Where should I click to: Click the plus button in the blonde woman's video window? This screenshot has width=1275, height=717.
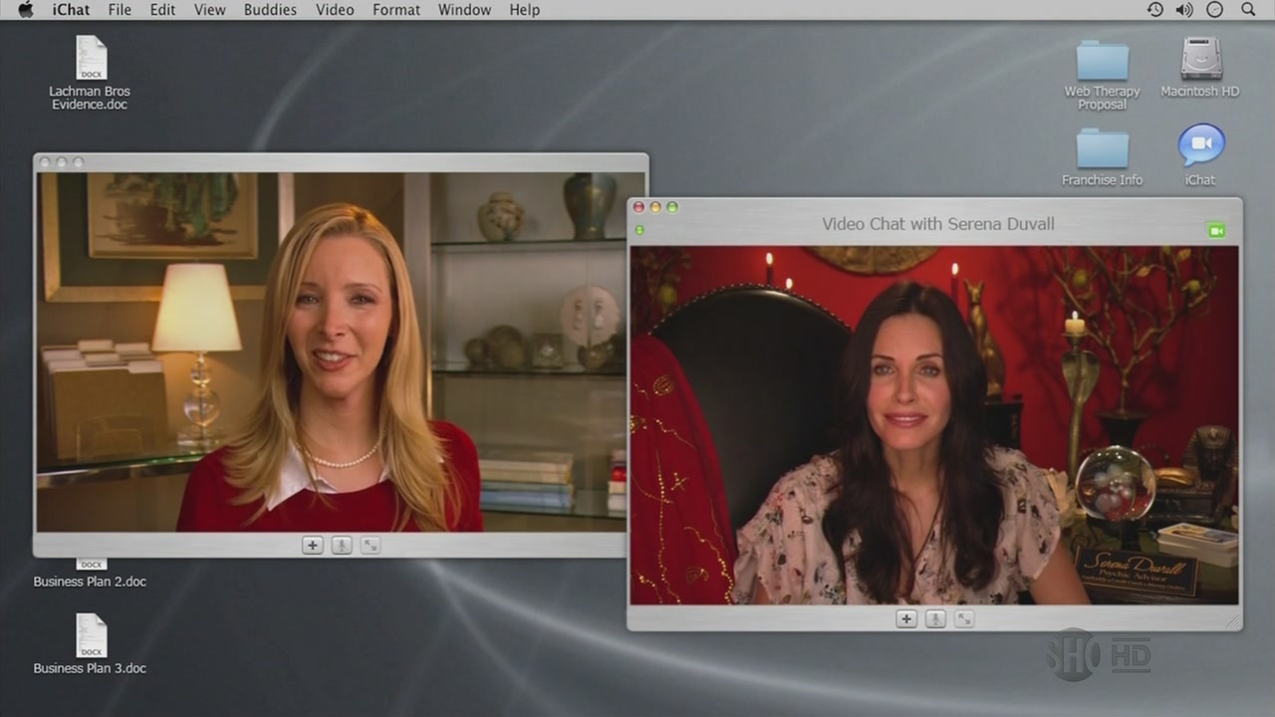click(313, 545)
